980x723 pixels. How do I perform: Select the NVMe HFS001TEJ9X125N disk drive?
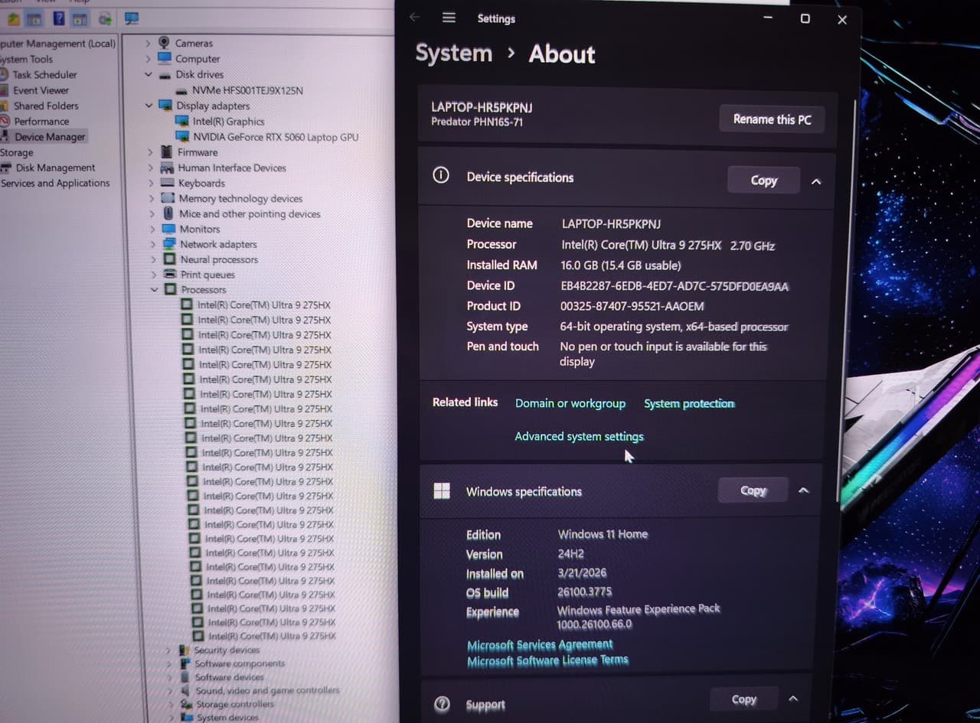coord(247,90)
